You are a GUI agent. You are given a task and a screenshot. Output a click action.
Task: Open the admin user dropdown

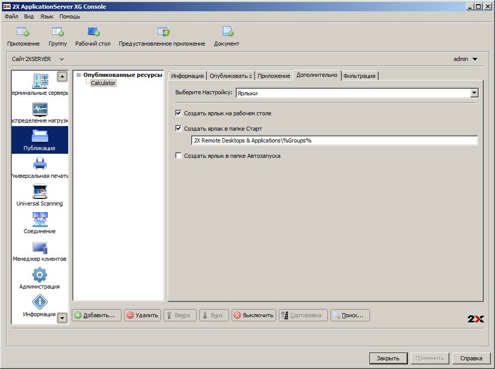475,59
